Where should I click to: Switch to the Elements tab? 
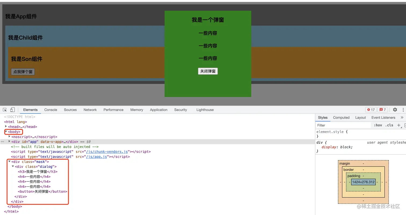click(x=30, y=110)
